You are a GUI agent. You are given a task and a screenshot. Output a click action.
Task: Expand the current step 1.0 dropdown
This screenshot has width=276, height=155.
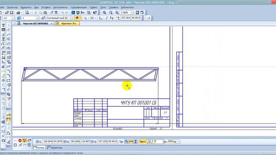13,18
